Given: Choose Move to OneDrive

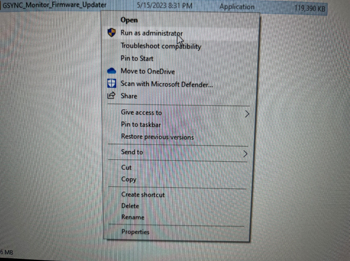Looking at the screenshot, I should point(148,71).
